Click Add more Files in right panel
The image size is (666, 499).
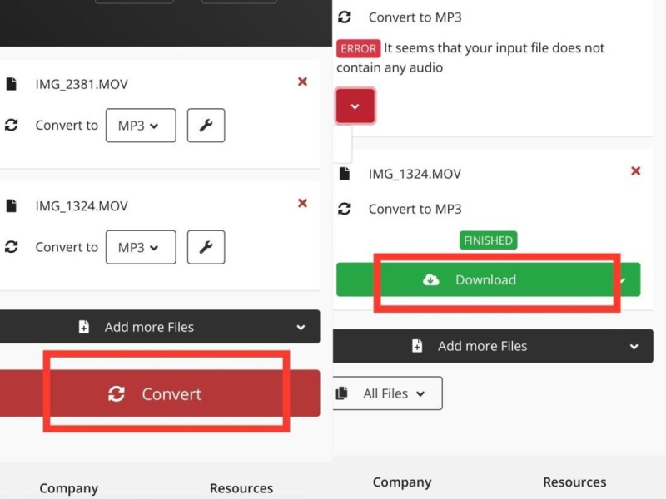(x=482, y=346)
